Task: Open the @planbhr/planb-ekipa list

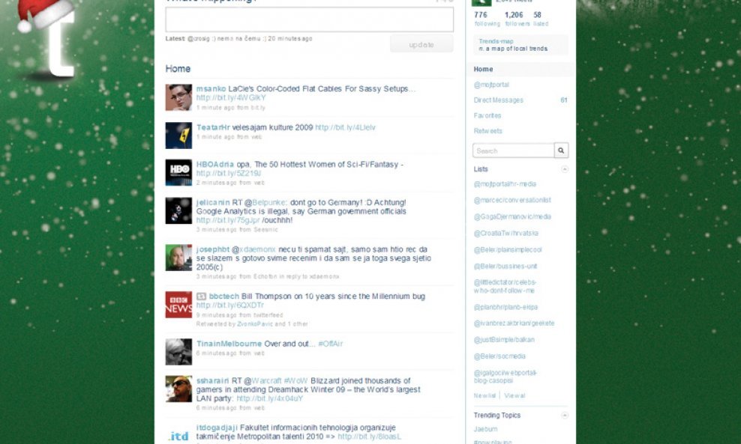Action: coord(505,307)
